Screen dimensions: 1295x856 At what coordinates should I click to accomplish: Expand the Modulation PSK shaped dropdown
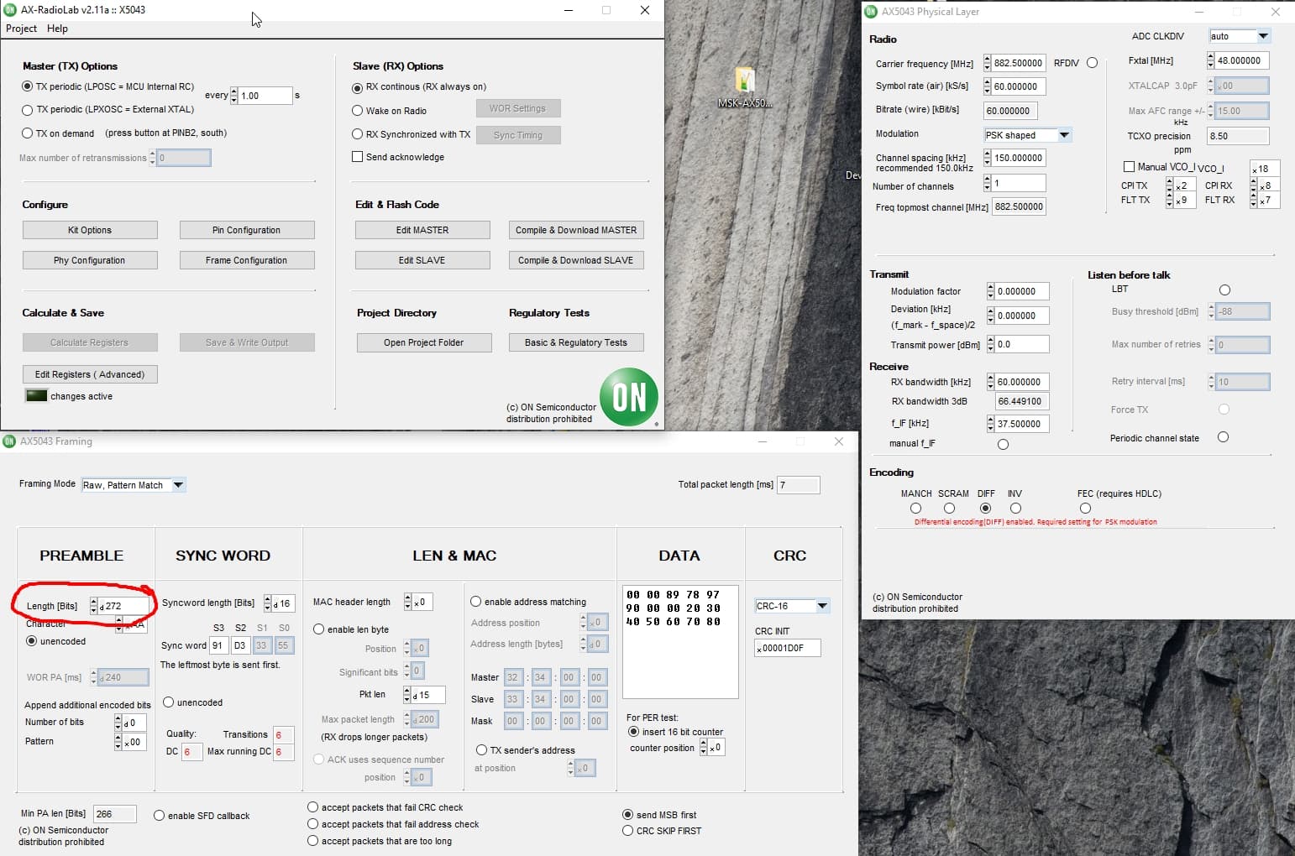coord(1064,135)
